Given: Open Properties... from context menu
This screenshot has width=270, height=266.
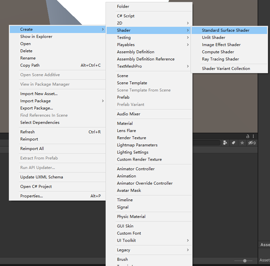Looking at the screenshot, I should 58,196.
